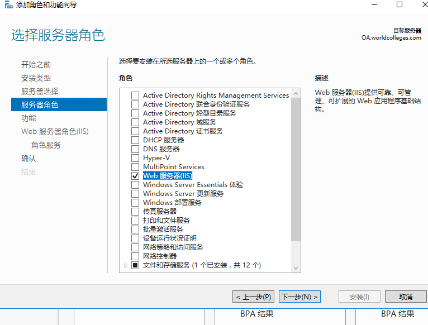Check the 打印和文件服务 checkbox

(x=135, y=220)
